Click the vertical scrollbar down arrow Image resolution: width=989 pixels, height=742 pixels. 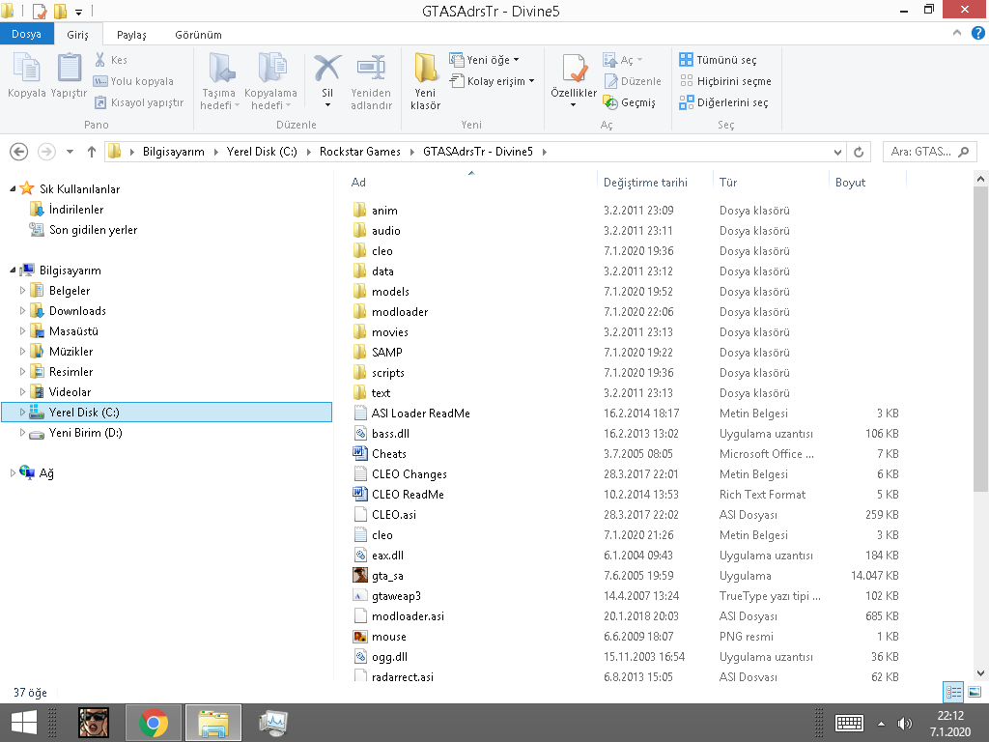coord(981,673)
